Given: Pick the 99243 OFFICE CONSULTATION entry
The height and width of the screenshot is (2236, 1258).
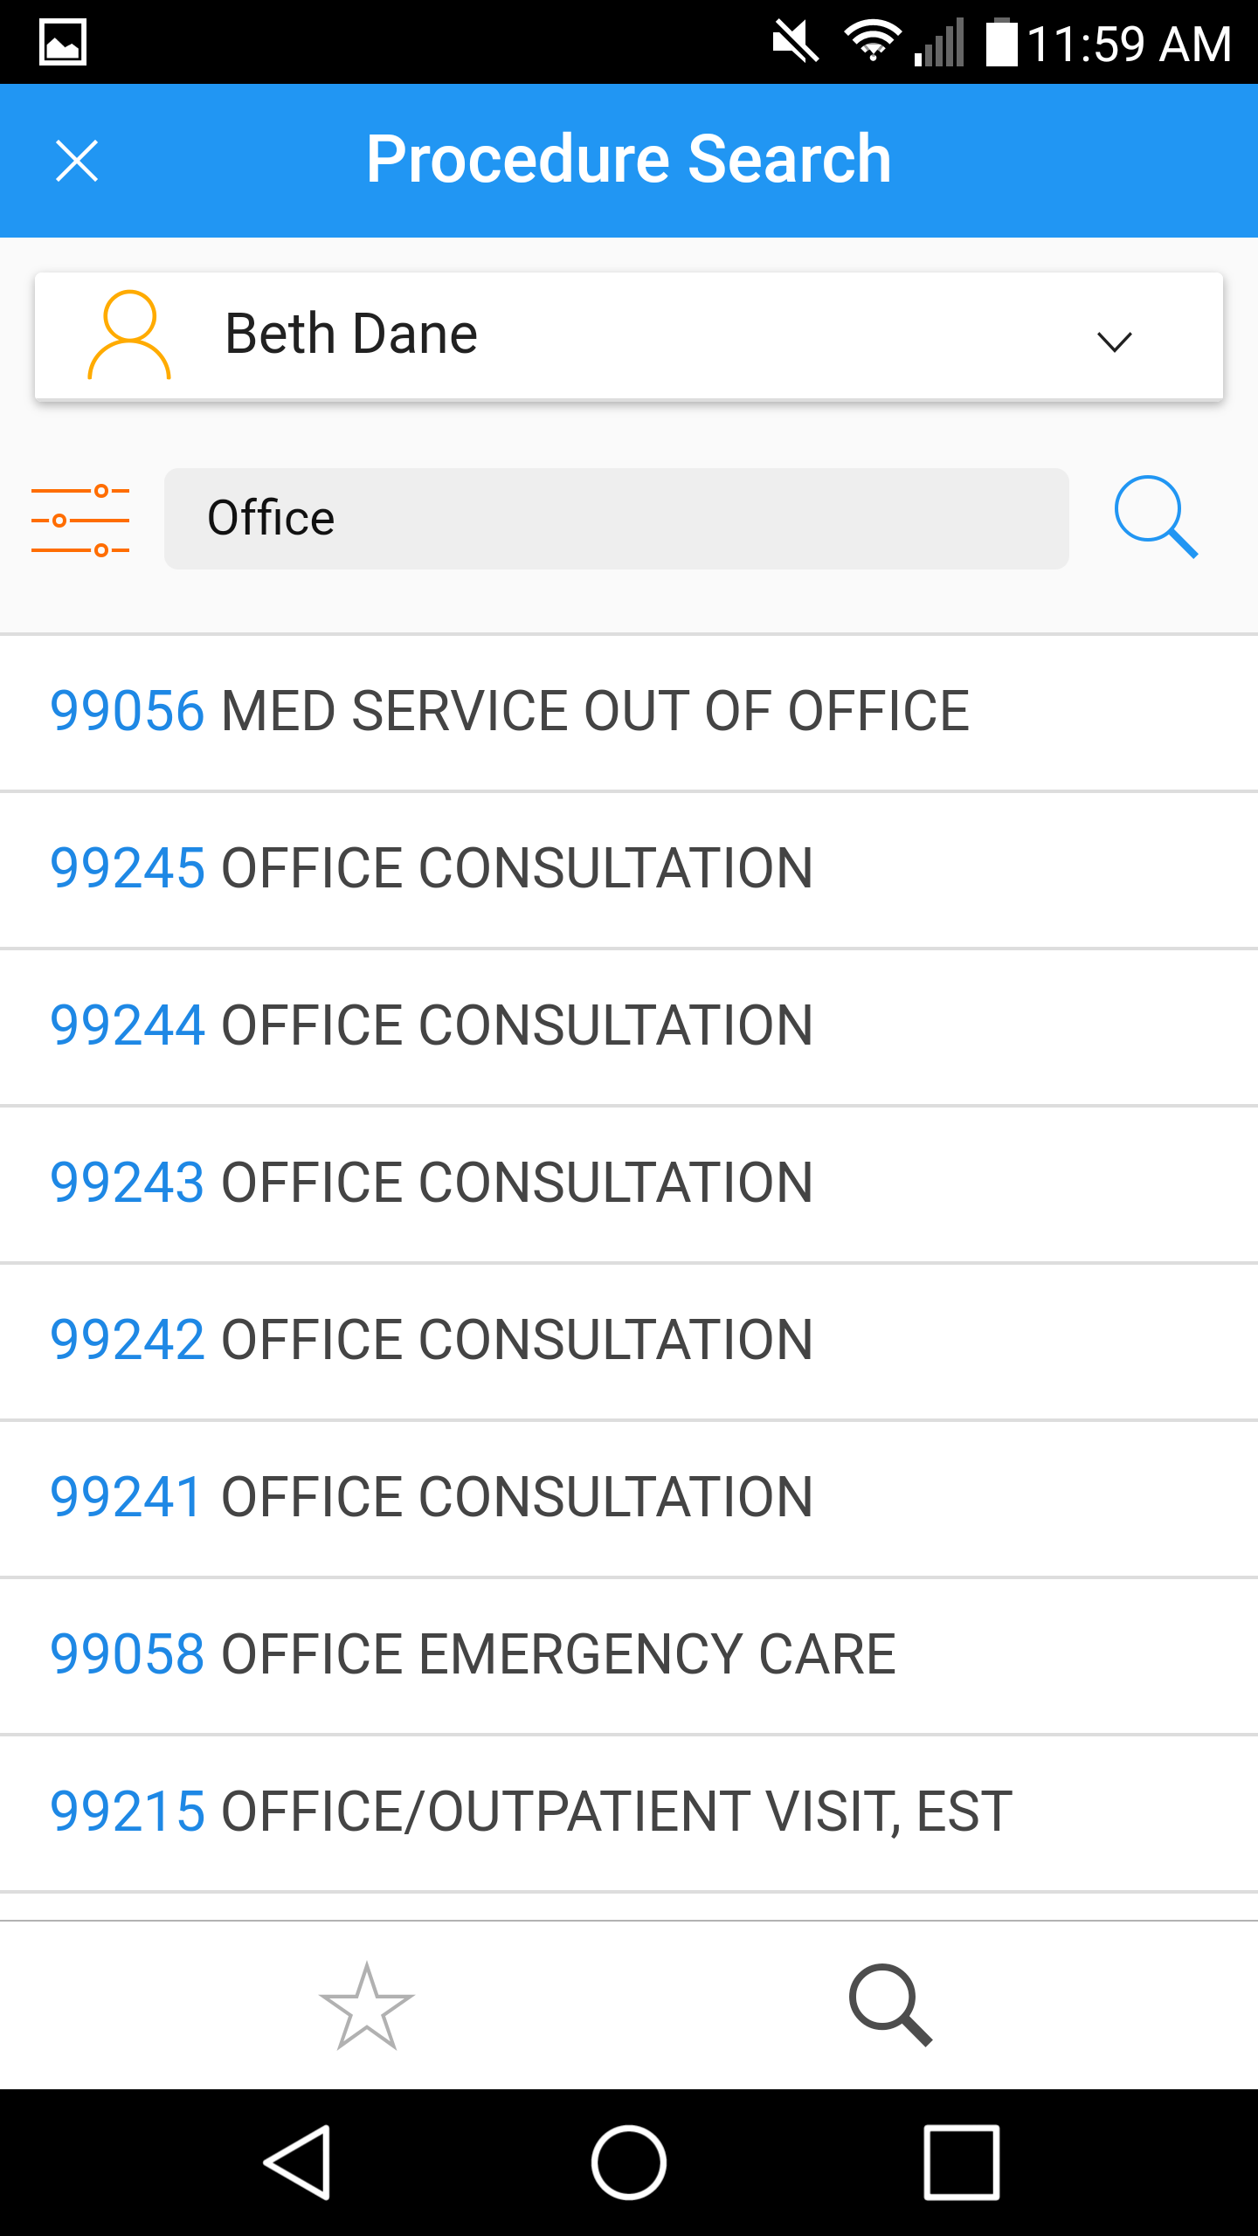Looking at the screenshot, I should tap(629, 1184).
